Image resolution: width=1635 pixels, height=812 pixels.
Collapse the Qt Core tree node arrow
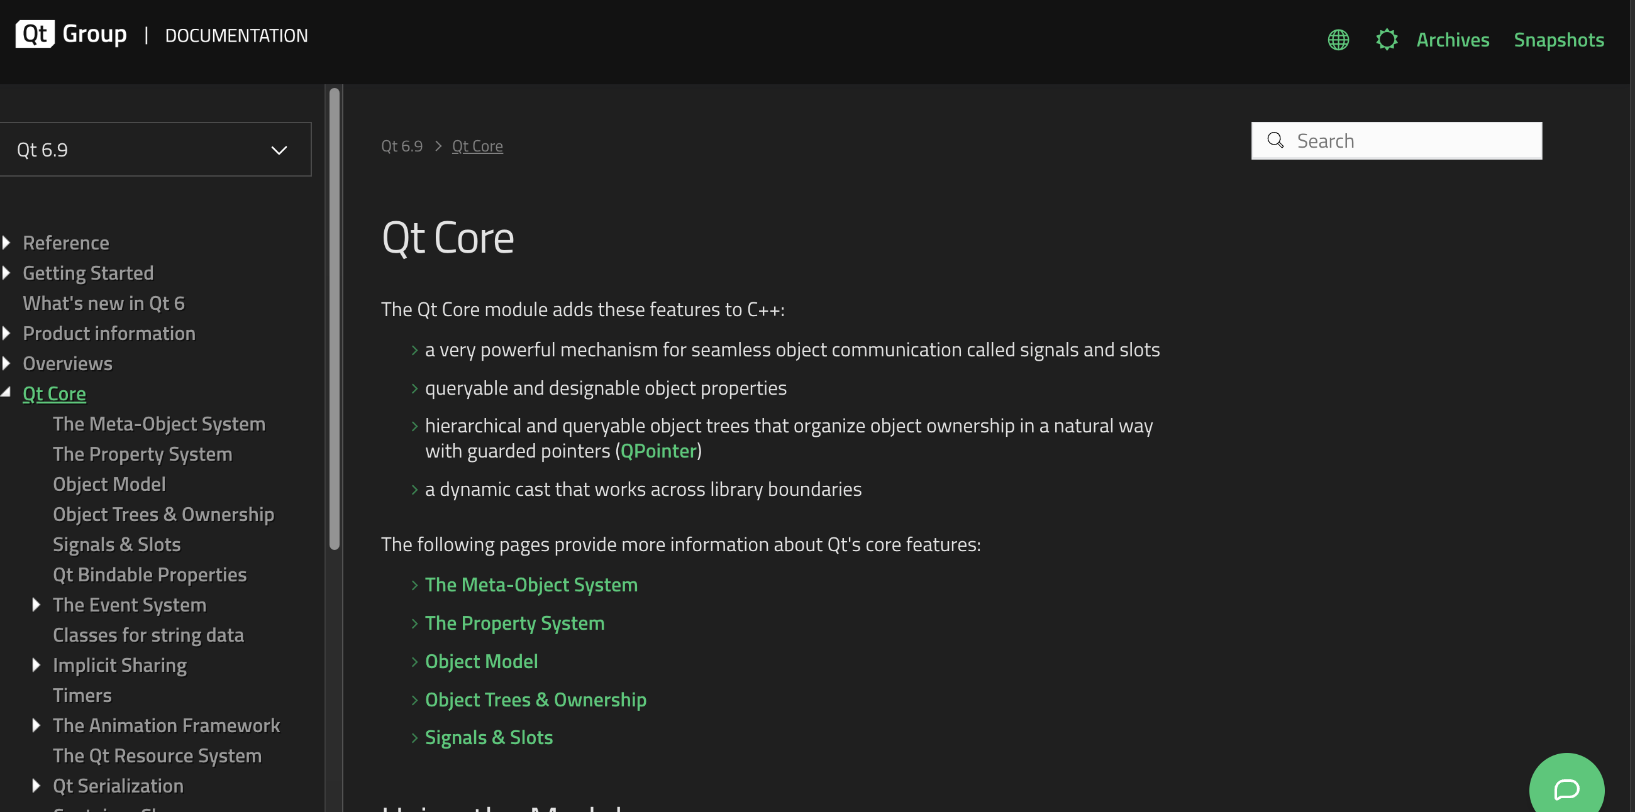pyautogui.click(x=6, y=393)
